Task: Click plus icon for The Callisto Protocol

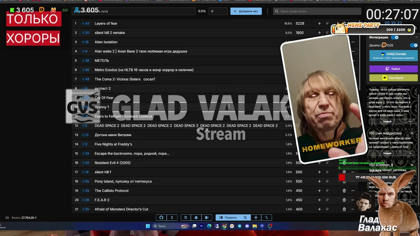Action: pyautogui.click(x=319, y=191)
